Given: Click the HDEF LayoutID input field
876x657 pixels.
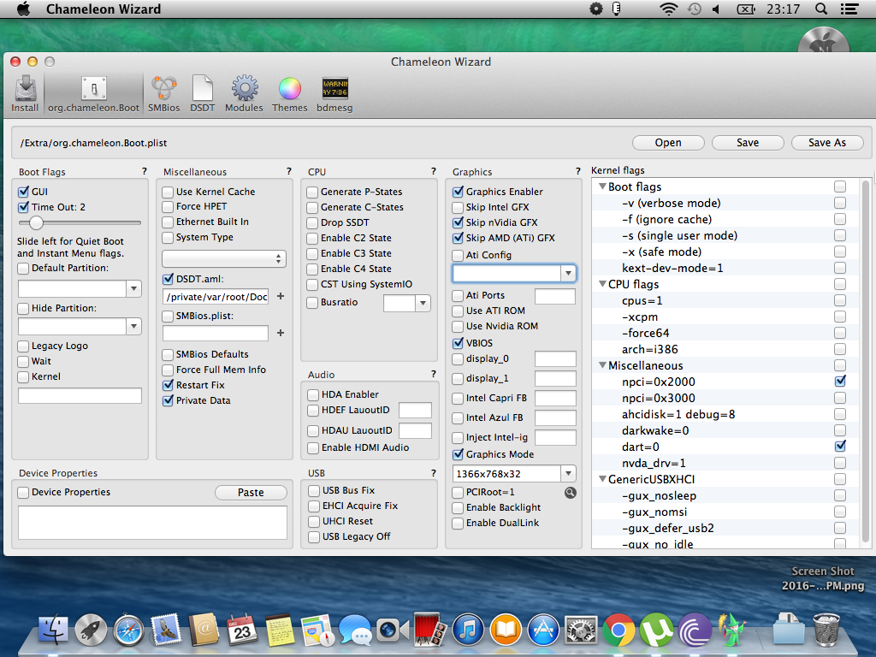Looking at the screenshot, I should pos(415,411).
